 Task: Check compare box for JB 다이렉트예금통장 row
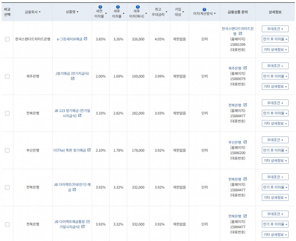pos(7,224)
